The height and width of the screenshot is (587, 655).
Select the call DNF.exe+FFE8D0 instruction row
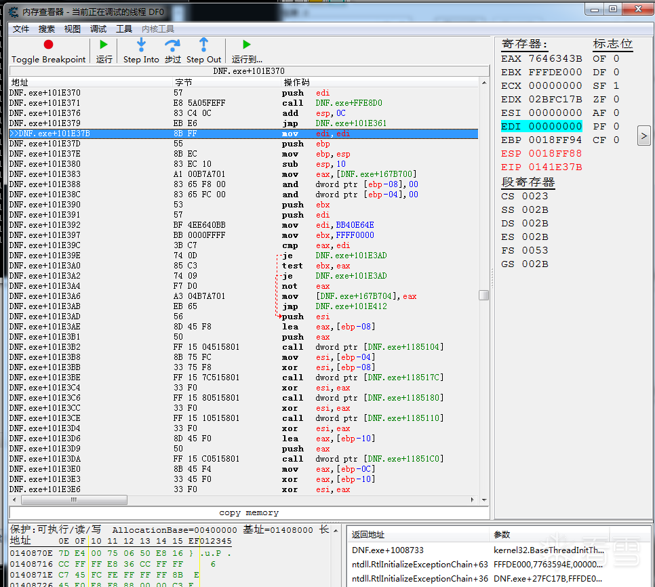(x=243, y=103)
